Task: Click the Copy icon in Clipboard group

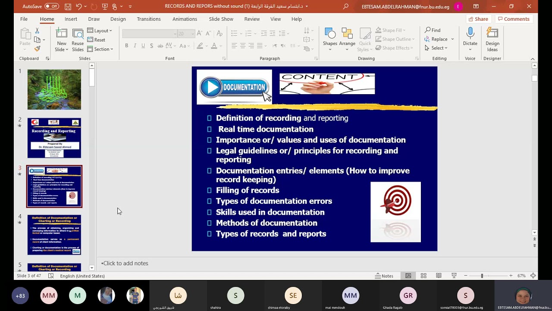Action: (x=37, y=40)
